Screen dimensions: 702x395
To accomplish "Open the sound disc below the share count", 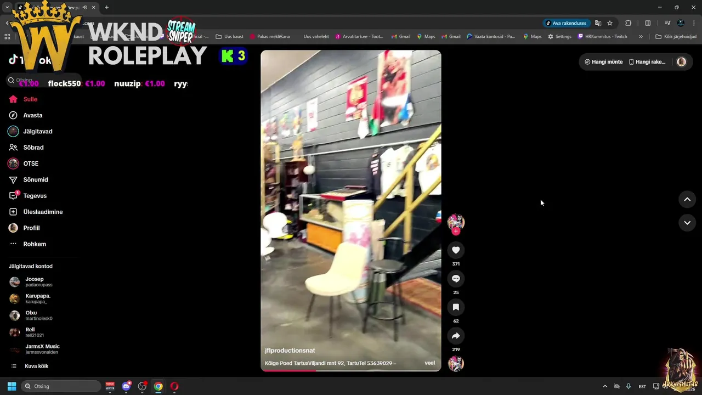I will click(456, 364).
